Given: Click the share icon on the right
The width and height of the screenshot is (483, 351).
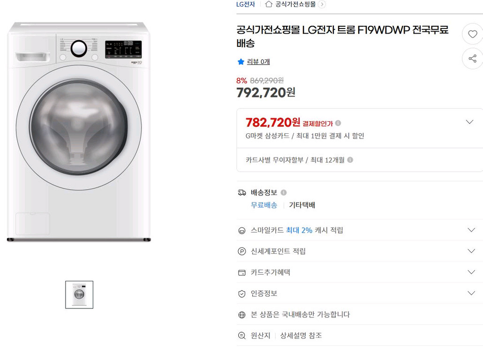Looking at the screenshot, I should pyautogui.click(x=472, y=59).
